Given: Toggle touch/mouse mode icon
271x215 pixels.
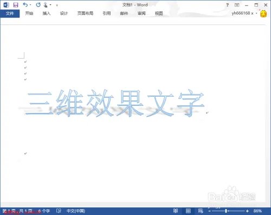Looking at the screenshot, I should [46, 5].
